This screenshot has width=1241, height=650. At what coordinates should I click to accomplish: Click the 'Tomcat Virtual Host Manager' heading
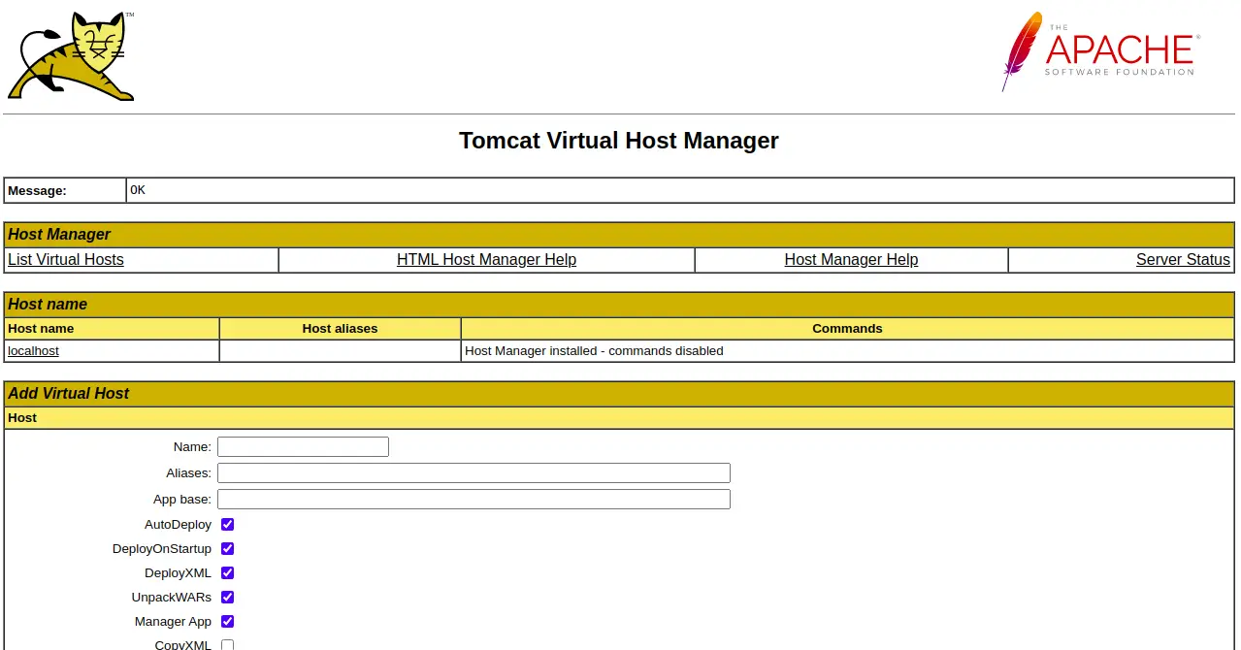(x=619, y=141)
